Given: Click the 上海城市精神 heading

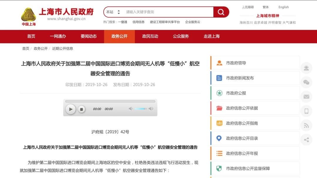Looking at the screenshot, I should (x=267, y=16).
